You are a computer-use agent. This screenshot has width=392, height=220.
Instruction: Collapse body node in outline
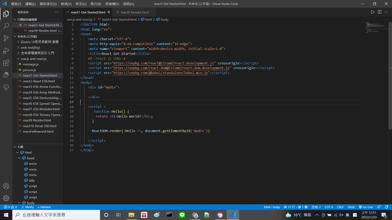19,203
